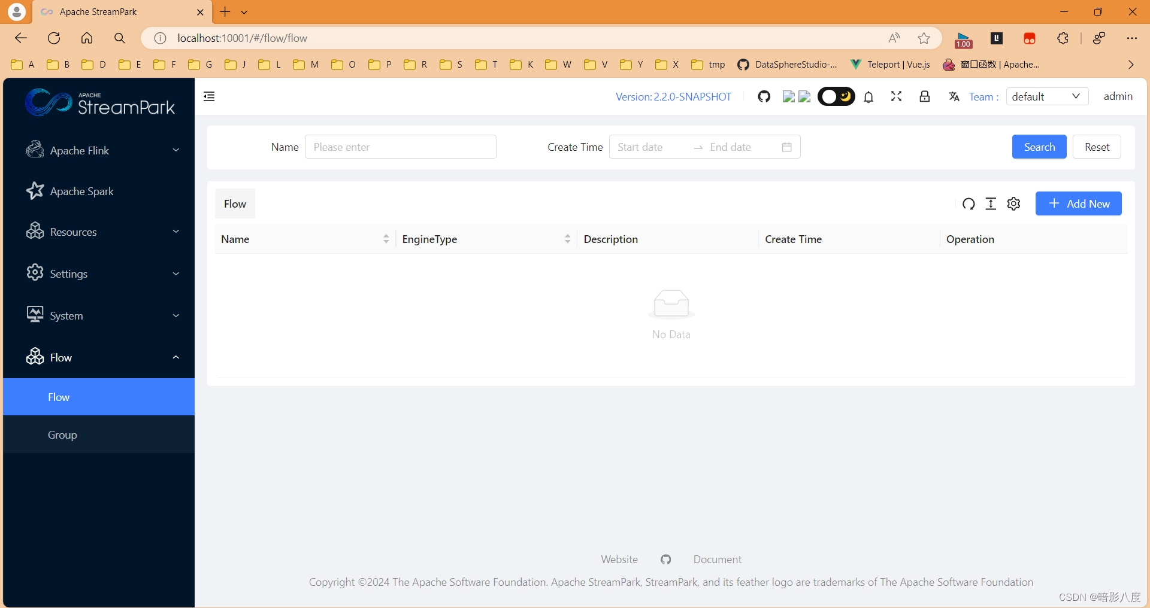This screenshot has height=608, width=1150.
Task: Enter fullscreen via the expand icon
Action: (x=896, y=96)
